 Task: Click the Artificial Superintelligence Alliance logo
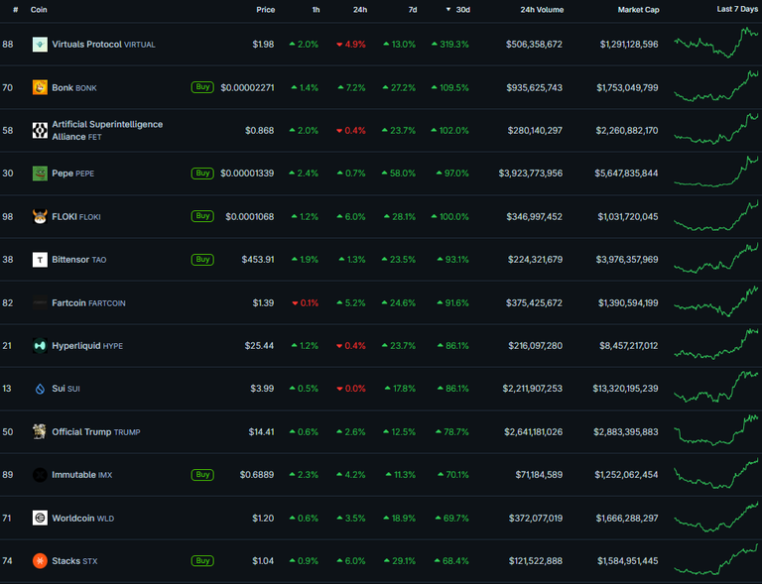(x=40, y=130)
